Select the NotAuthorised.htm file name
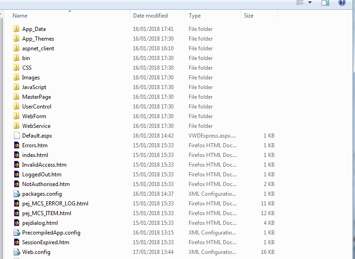The width and height of the screenshot is (355, 259). pyautogui.click(x=46, y=184)
